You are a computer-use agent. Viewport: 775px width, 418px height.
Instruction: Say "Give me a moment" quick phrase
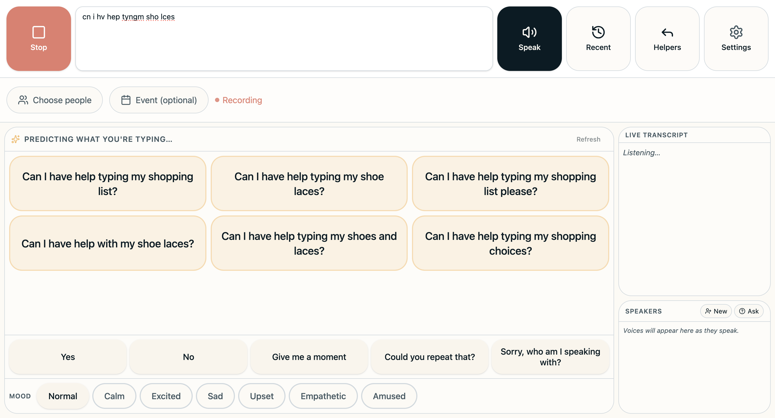[x=309, y=357]
